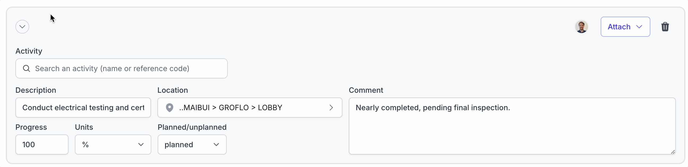Open the Location picker right arrow
Image resolution: width=688 pixels, height=167 pixels.
(x=331, y=108)
